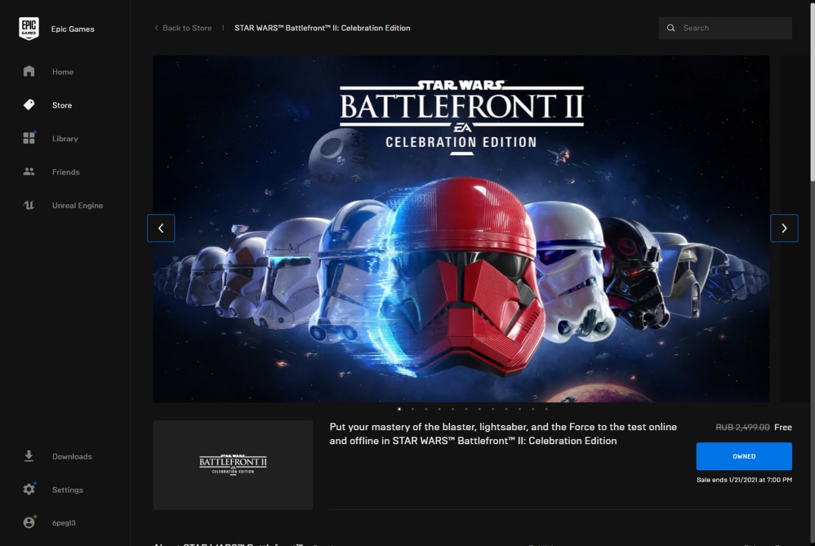The width and height of the screenshot is (815, 546).
Task: Open the Settings gear icon
Action: [x=29, y=489]
